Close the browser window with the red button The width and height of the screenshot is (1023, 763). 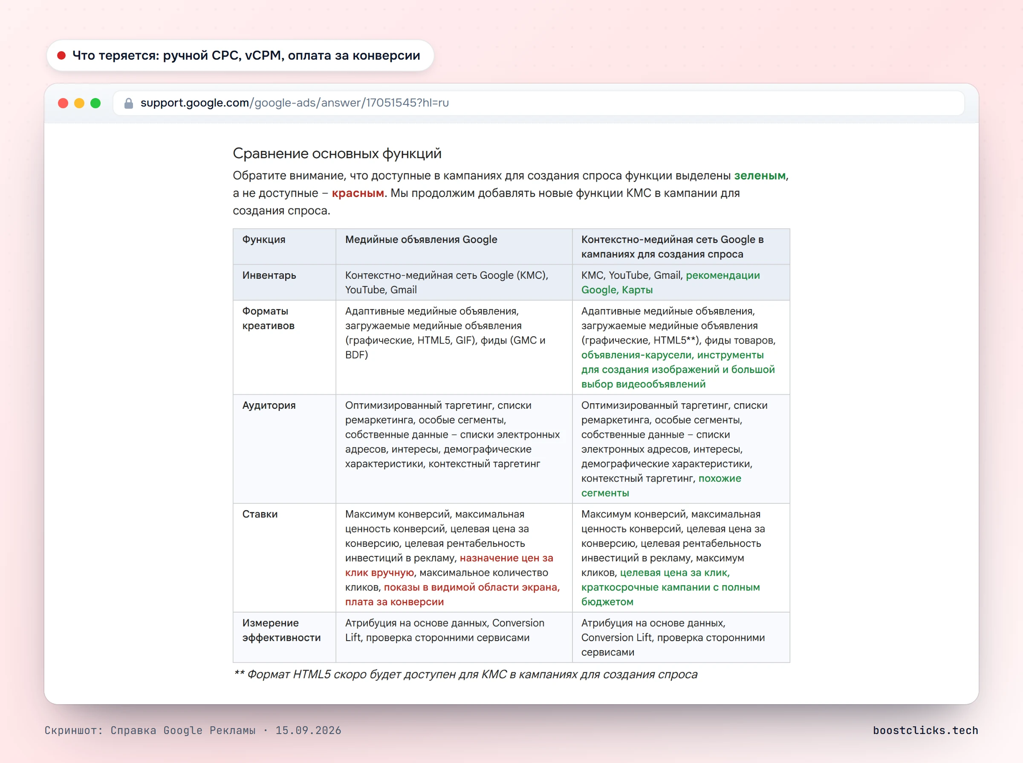(63, 103)
